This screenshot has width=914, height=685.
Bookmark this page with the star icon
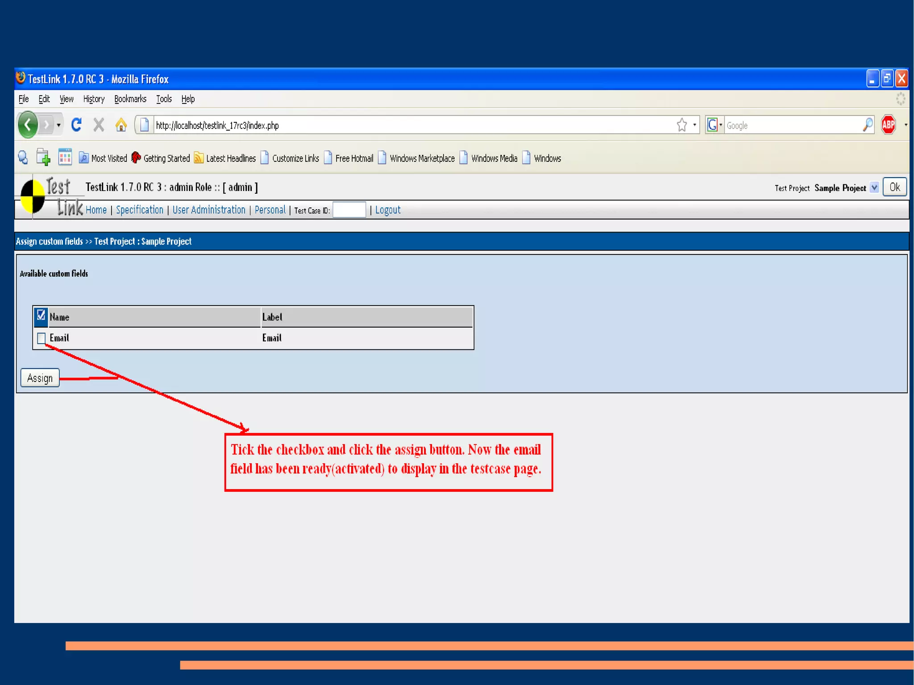pos(681,125)
